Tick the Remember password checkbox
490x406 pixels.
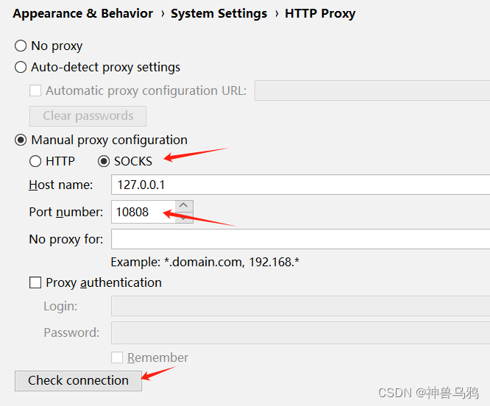pyautogui.click(x=117, y=357)
